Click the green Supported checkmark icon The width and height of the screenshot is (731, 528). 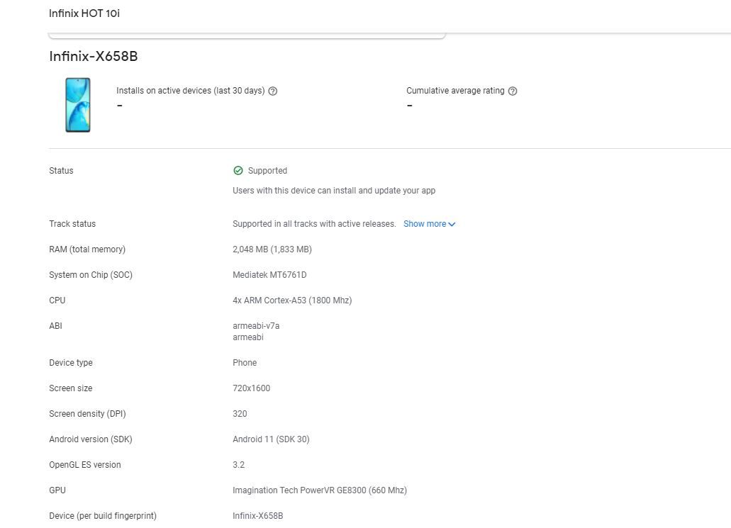[x=238, y=171]
